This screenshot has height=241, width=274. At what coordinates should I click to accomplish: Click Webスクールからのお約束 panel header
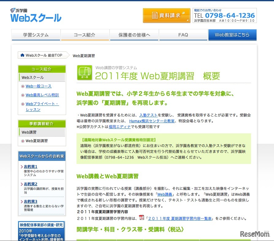[42, 156]
